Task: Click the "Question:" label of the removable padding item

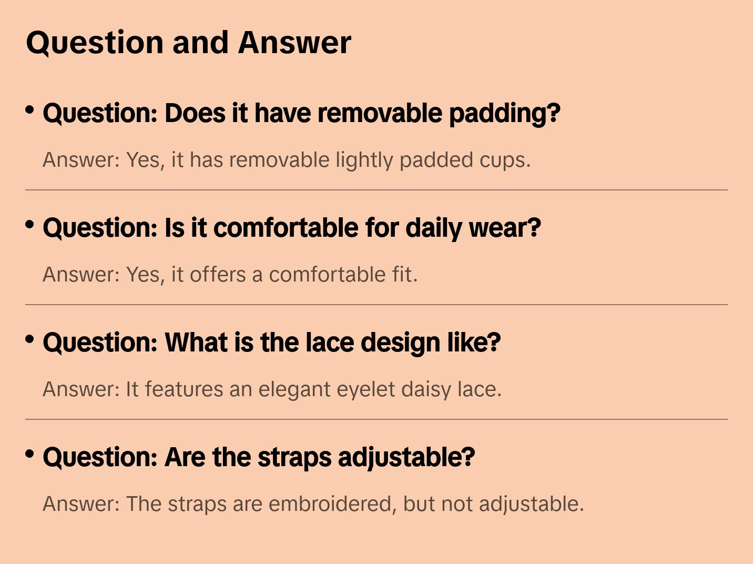Action: click(100, 113)
